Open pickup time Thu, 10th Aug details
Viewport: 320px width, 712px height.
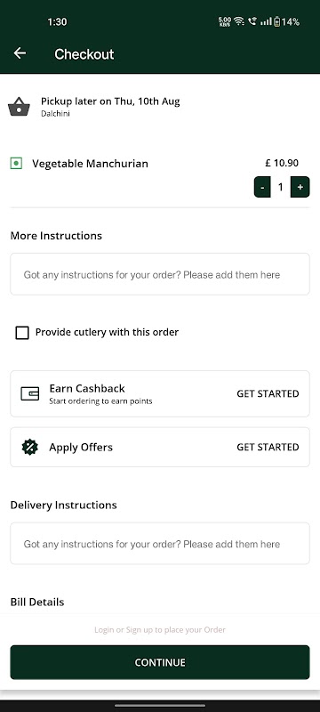point(110,101)
